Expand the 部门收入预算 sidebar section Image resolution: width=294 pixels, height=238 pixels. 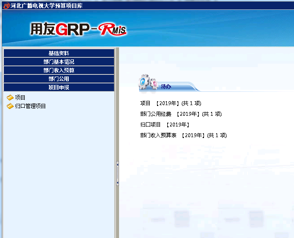59,71
